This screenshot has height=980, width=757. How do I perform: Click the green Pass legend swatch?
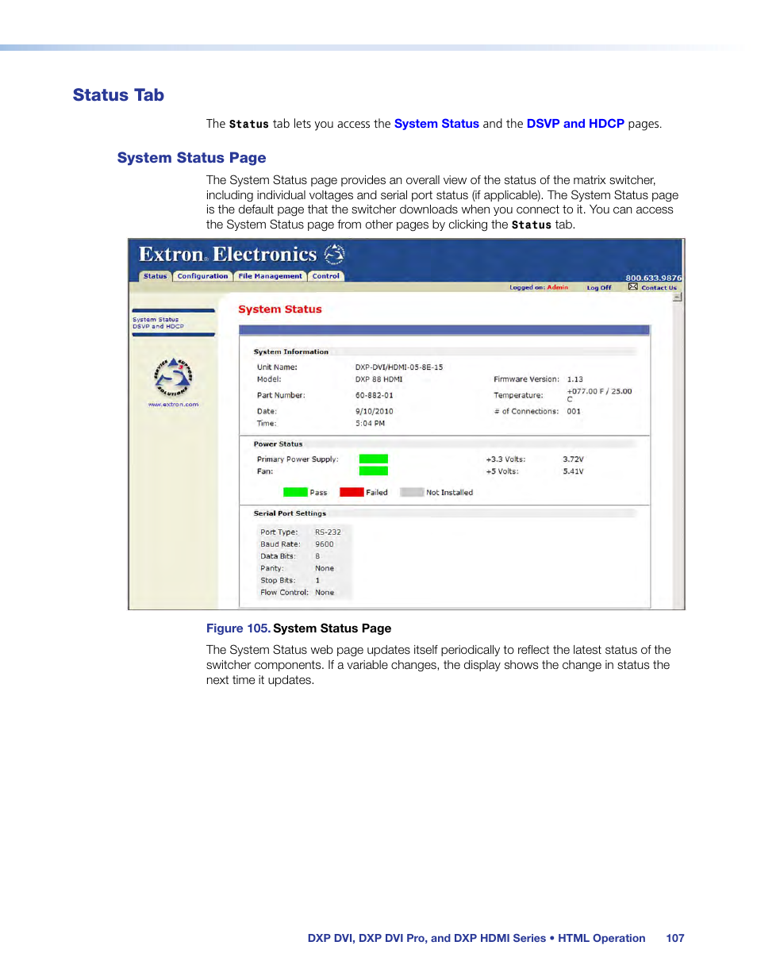coord(295,492)
